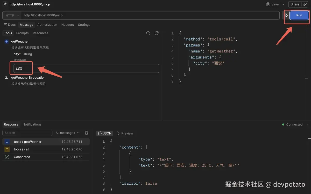Switch response view to JSON
Image resolution: width=311 pixels, height=194 pixels.
pyautogui.click(x=105, y=133)
